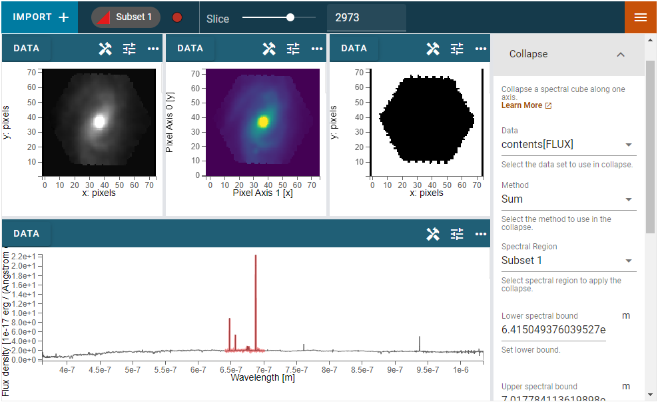Open layer settings sliders in first viewer
Screen dimensions: 658x404
[x=129, y=49]
